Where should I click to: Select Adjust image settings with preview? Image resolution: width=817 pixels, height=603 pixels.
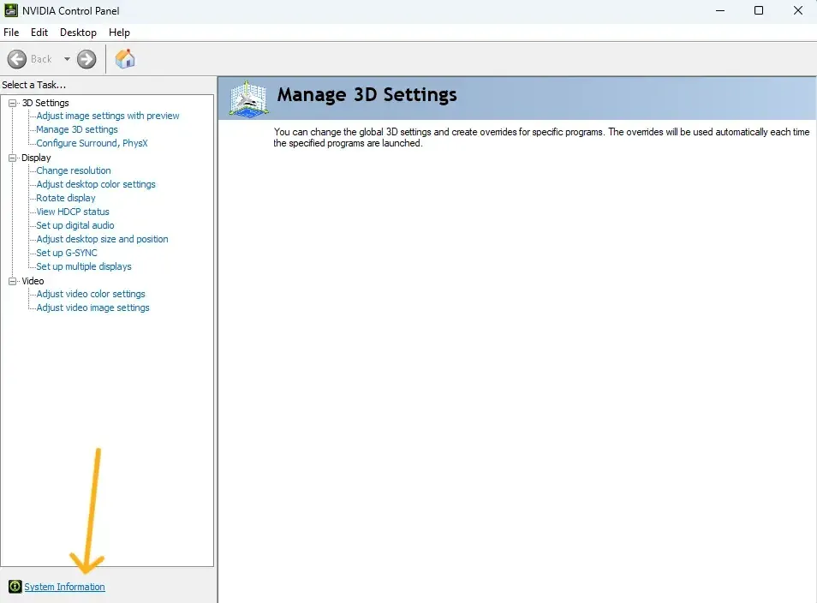coord(108,116)
